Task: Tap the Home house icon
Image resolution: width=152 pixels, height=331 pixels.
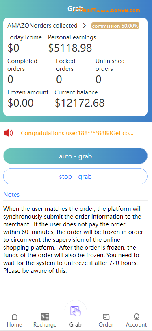Action: (14, 317)
